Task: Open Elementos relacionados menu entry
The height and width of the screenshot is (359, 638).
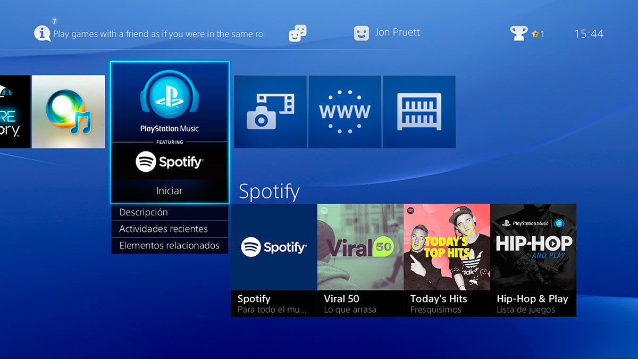Action: (x=170, y=245)
